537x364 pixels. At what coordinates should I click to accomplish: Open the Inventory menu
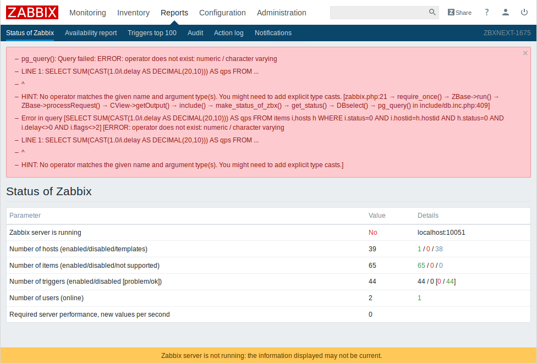point(133,13)
